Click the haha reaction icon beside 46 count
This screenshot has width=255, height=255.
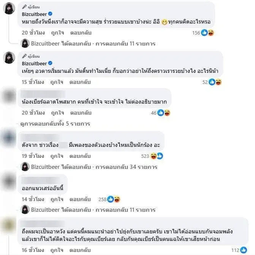coord(167,113)
